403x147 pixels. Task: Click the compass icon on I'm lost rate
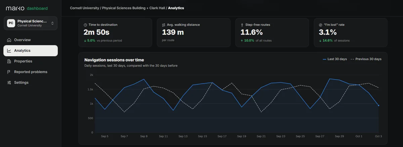(x=320, y=25)
